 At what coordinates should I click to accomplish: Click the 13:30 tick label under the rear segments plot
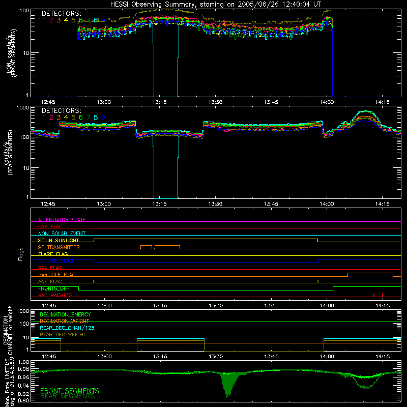pos(215,204)
